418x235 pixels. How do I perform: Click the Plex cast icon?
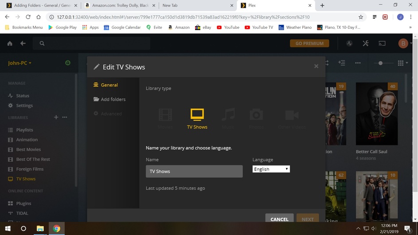pos(382,43)
